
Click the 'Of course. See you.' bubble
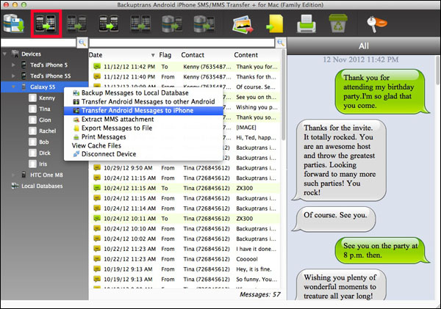point(334,219)
